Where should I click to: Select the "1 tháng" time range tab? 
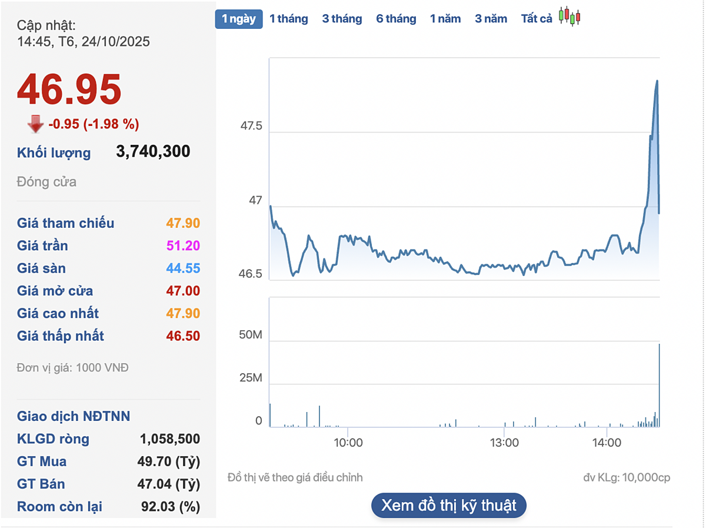[288, 18]
